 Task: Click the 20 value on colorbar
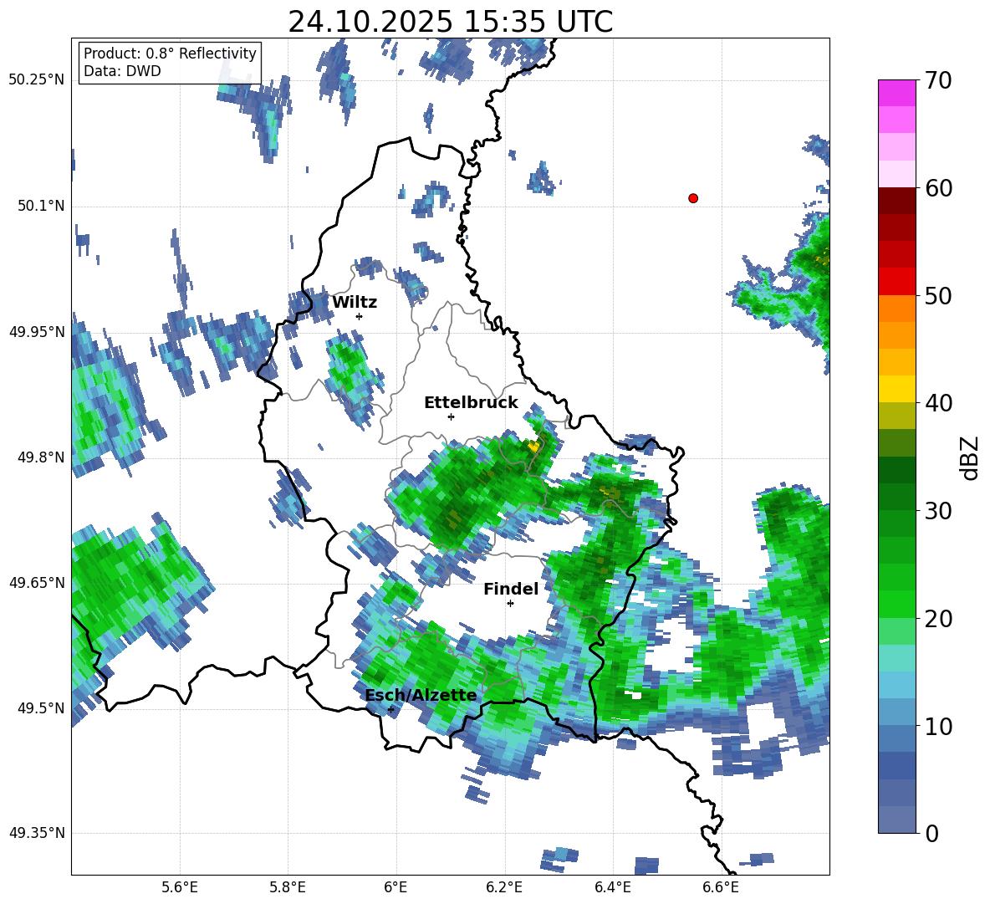coord(938,619)
